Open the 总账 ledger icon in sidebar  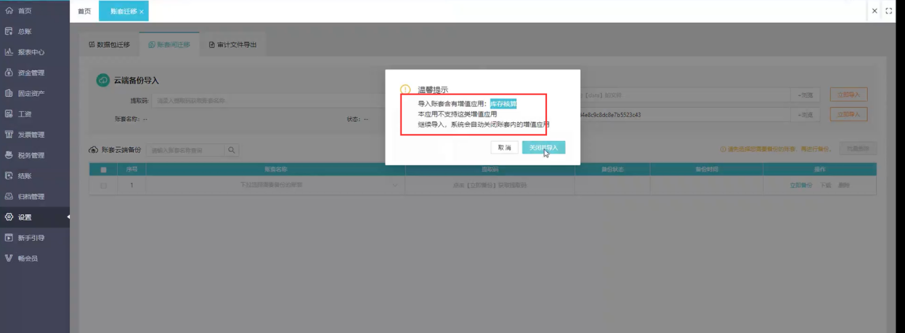9,31
